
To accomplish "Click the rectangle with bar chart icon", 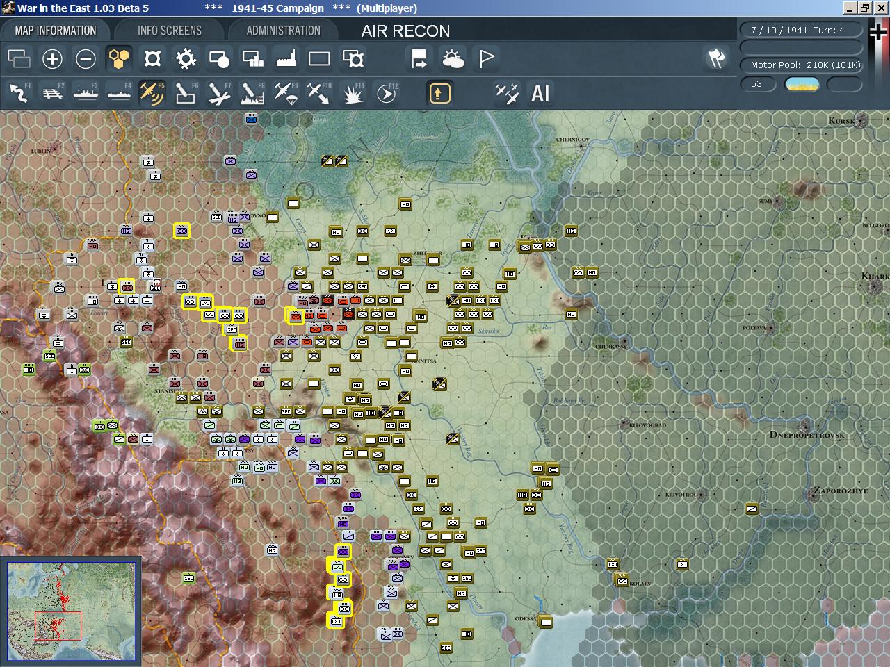I will click(x=252, y=59).
